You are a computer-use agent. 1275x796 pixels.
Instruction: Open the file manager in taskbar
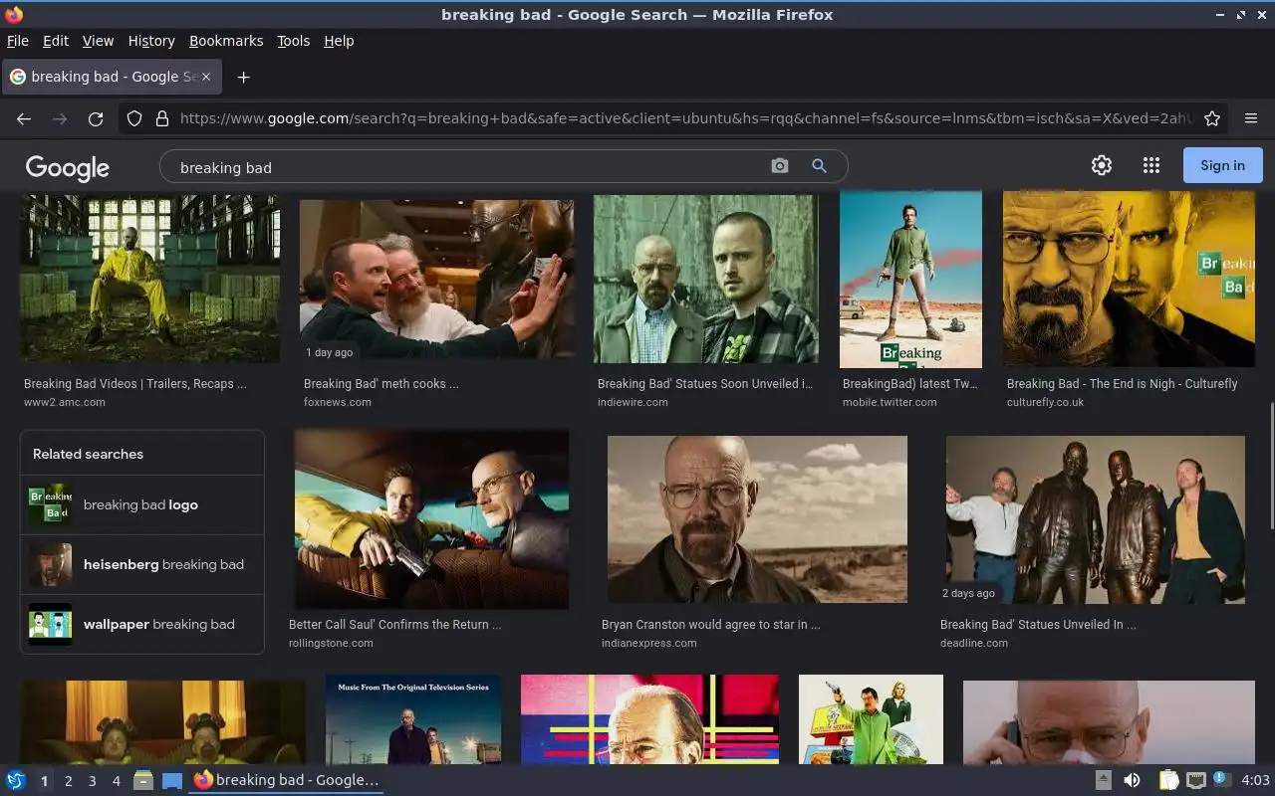(143, 780)
